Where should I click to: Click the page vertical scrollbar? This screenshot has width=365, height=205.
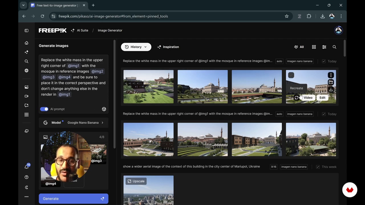tap(344, 48)
